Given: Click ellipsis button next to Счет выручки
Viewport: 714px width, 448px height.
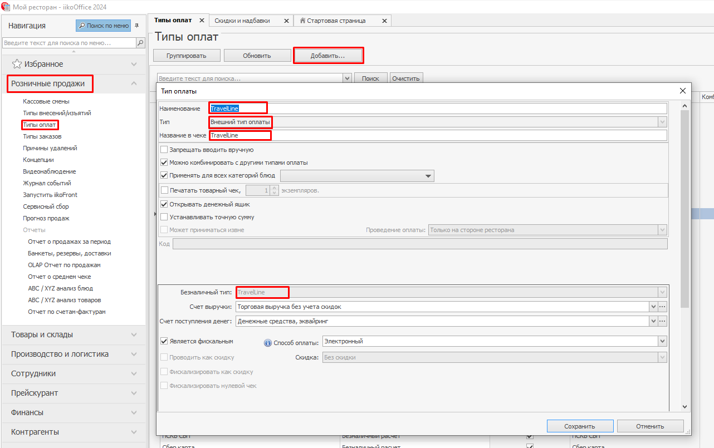Looking at the screenshot, I should click(662, 307).
